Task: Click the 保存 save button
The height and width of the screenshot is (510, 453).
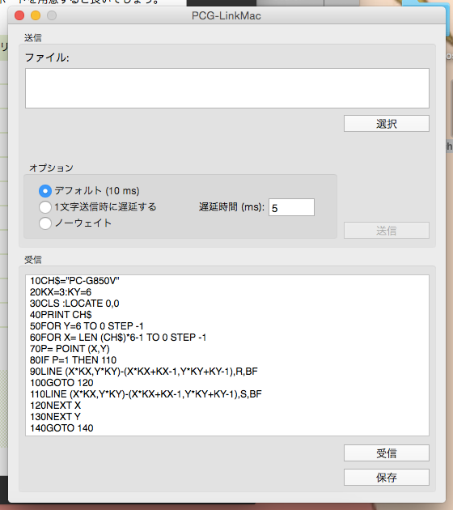Action: (387, 477)
